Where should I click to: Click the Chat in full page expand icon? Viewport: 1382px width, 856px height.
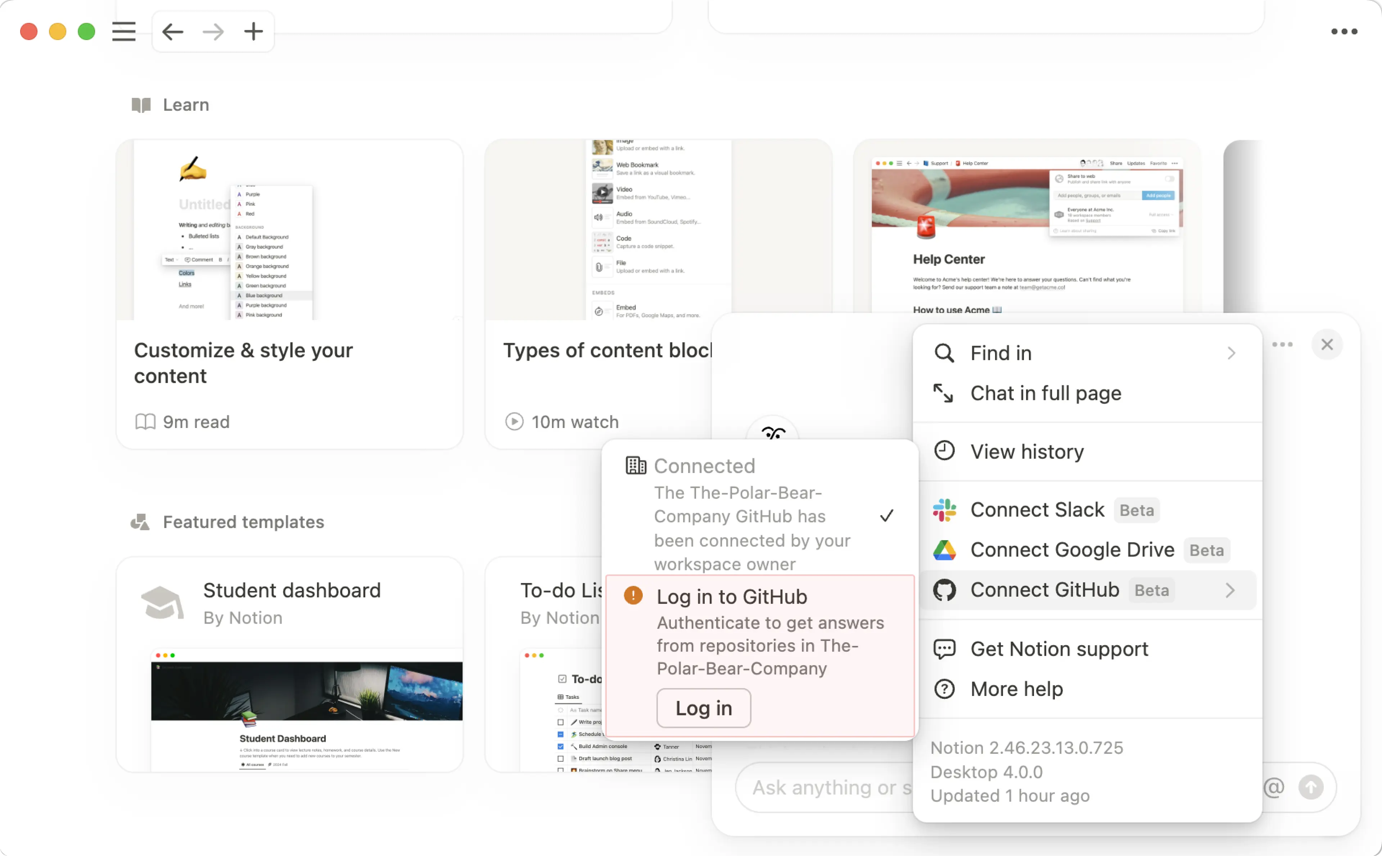[944, 393]
